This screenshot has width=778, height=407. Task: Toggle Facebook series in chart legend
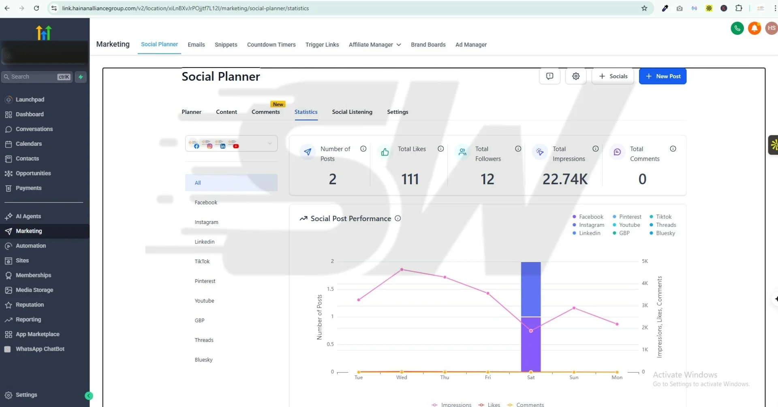[588, 217]
